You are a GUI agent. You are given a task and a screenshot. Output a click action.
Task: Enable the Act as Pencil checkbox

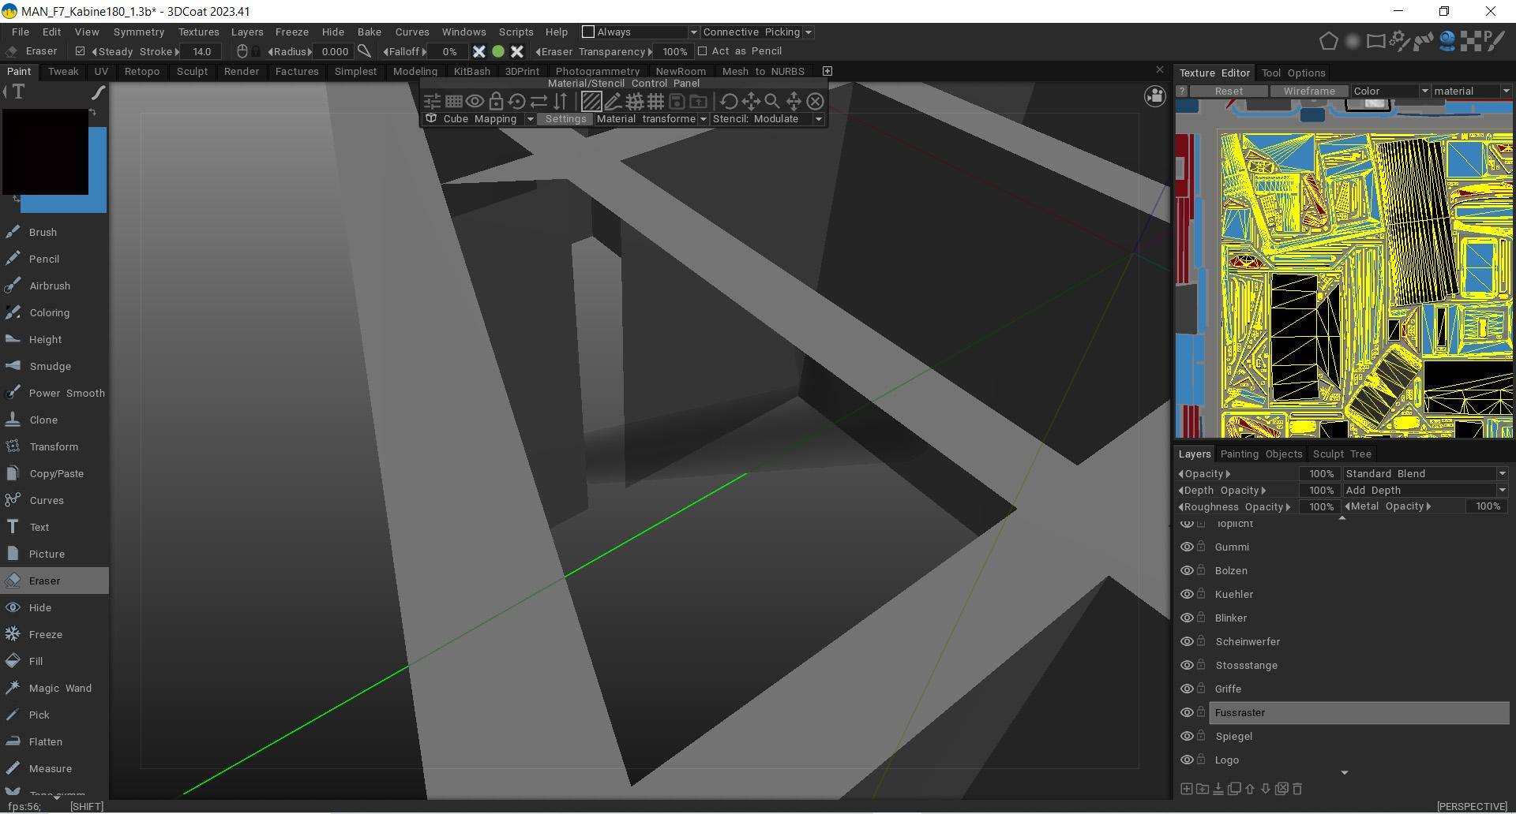coord(702,51)
